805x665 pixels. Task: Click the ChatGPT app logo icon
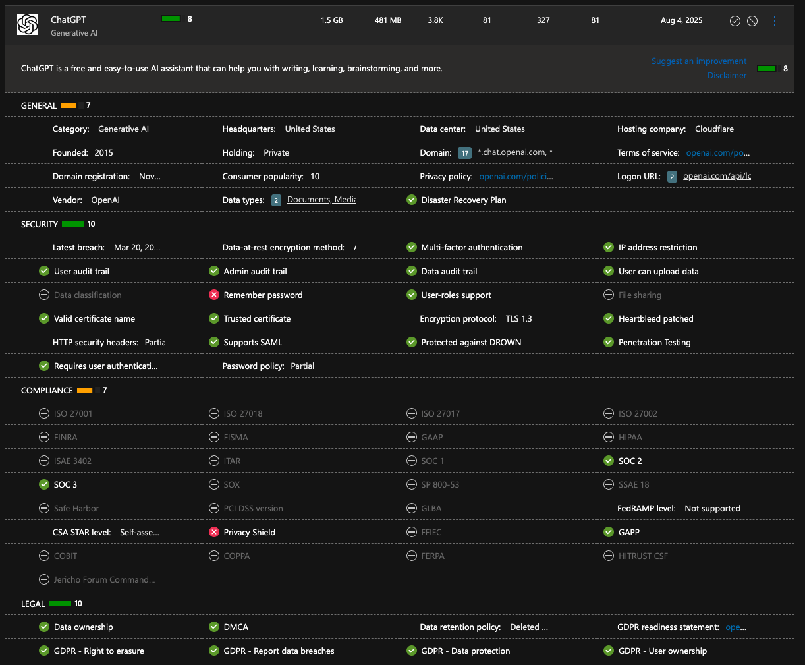coord(28,25)
